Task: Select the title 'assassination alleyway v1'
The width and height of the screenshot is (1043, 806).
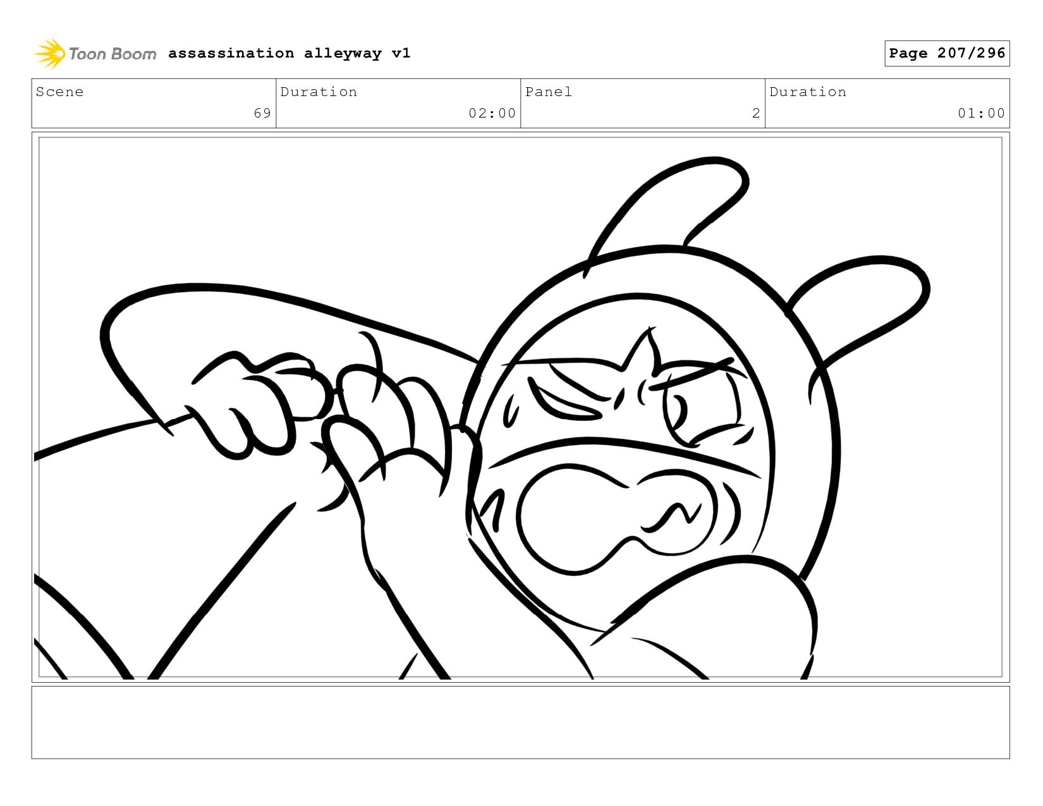Action: pos(290,53)
